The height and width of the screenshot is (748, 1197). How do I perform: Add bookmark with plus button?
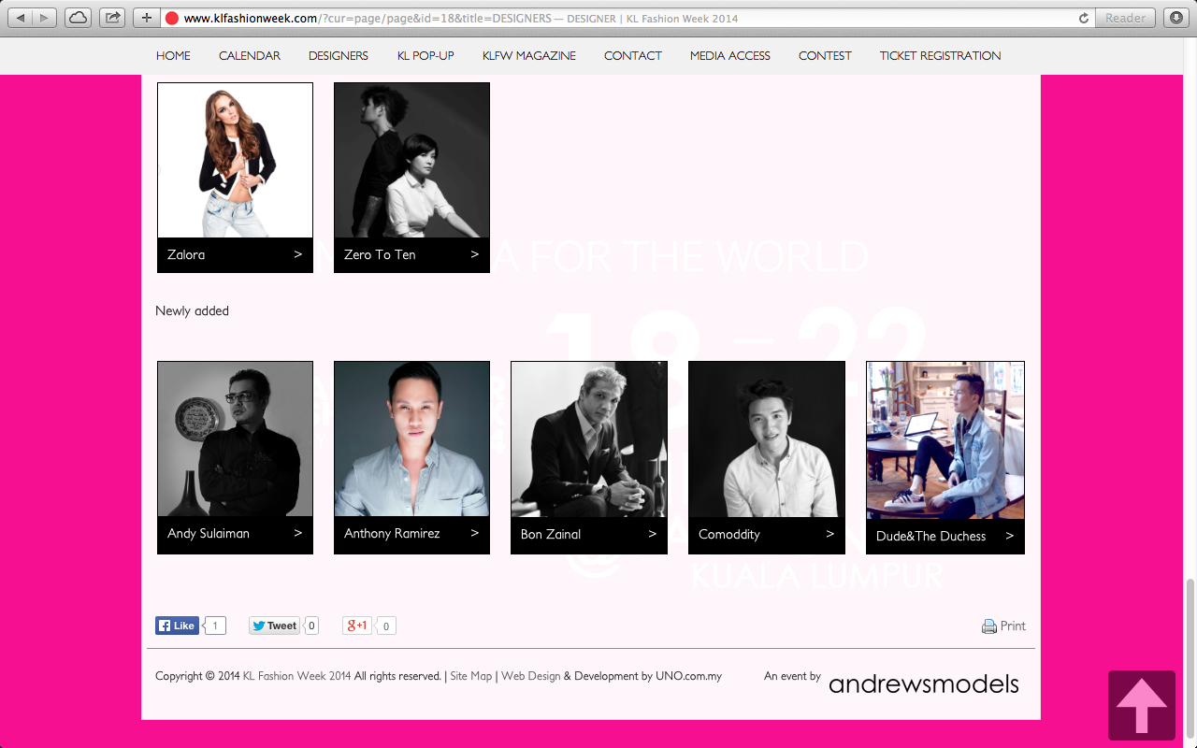[x=146, y=18]
